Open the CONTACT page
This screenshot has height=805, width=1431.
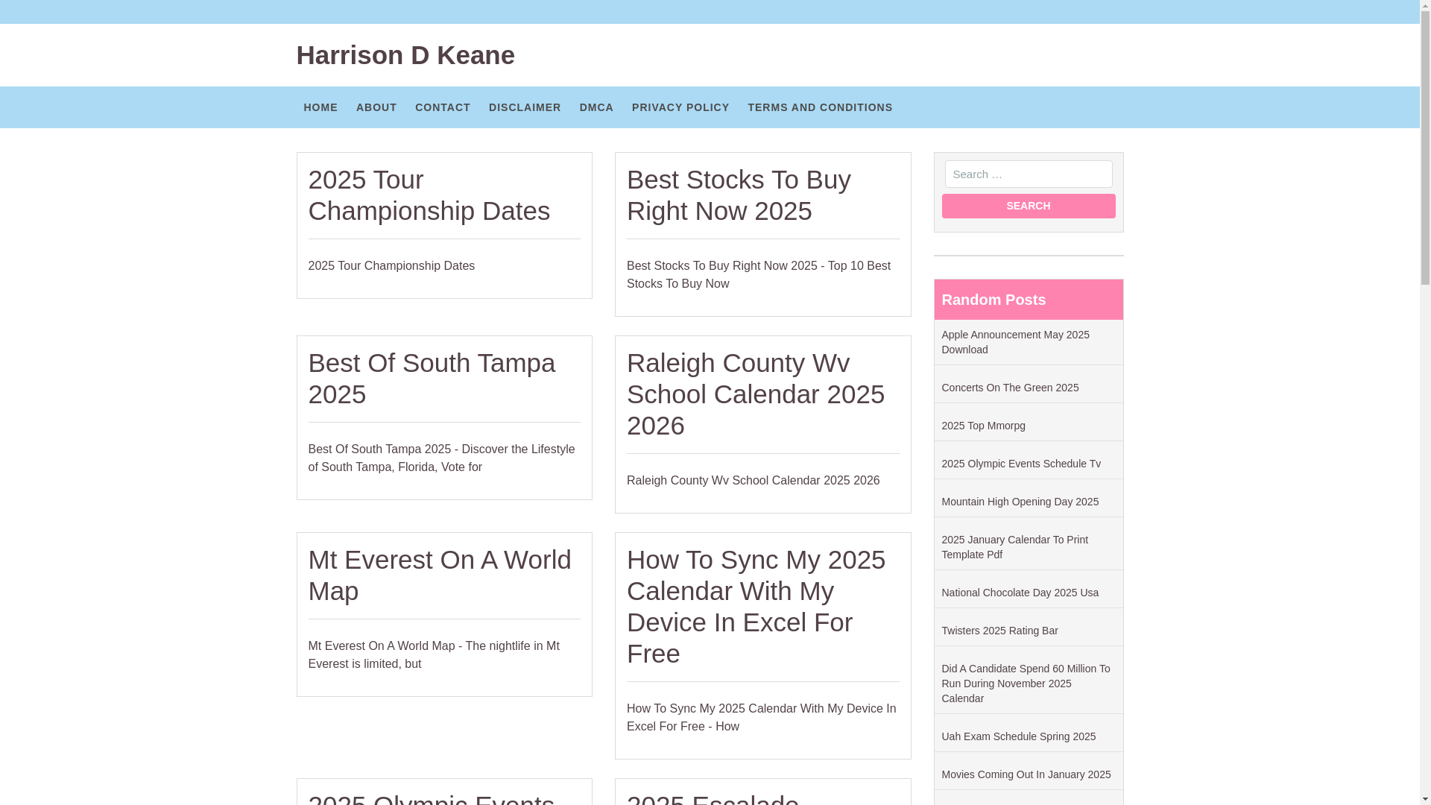[443, 107]
